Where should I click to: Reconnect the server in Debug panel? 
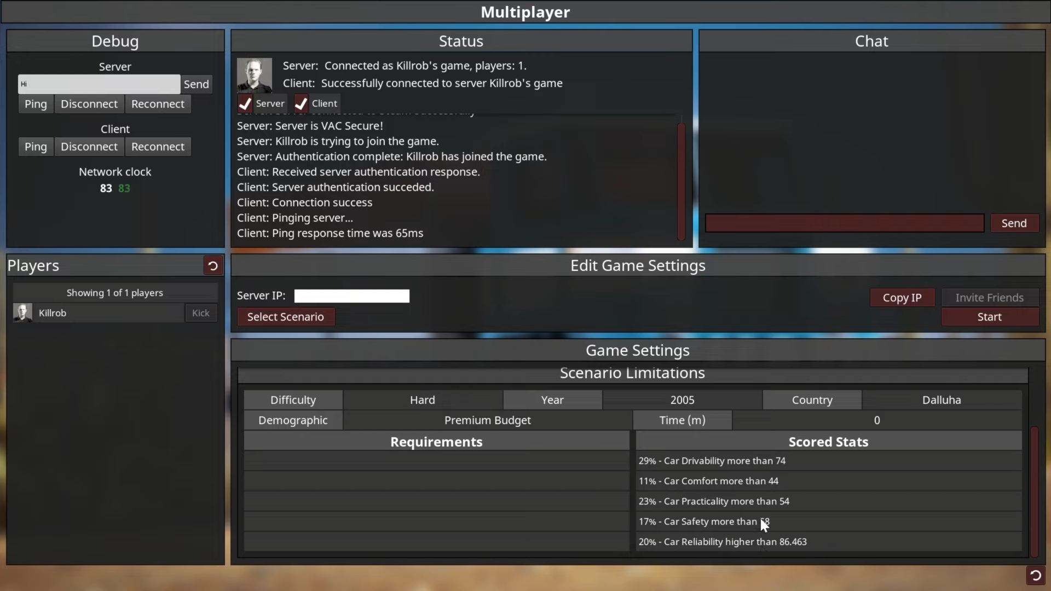158,104
